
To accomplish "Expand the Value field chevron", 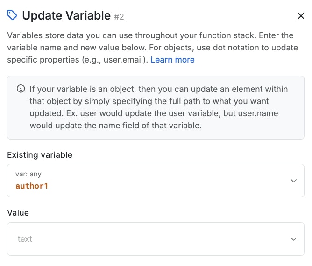I will (293, 239).
